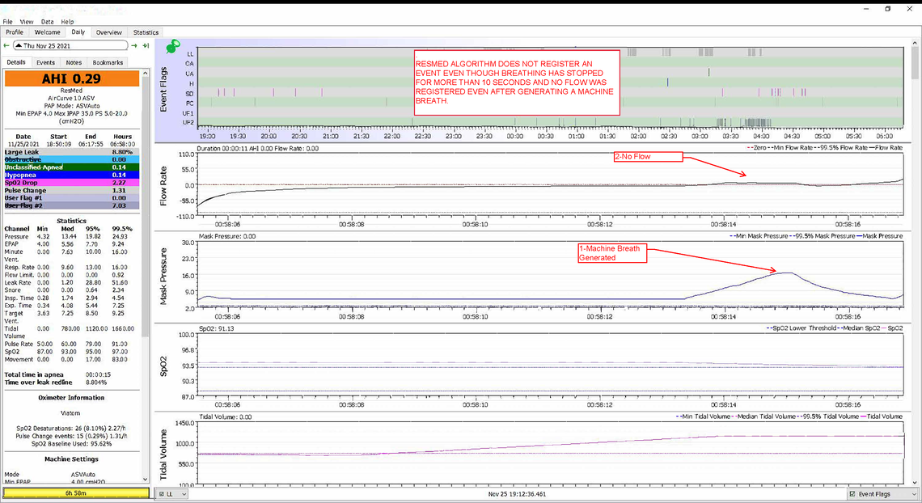Click the Nov 25 19:12:36.461 timestamp in status bar
This screenshot has height=503, width=922.
(517, 494)
